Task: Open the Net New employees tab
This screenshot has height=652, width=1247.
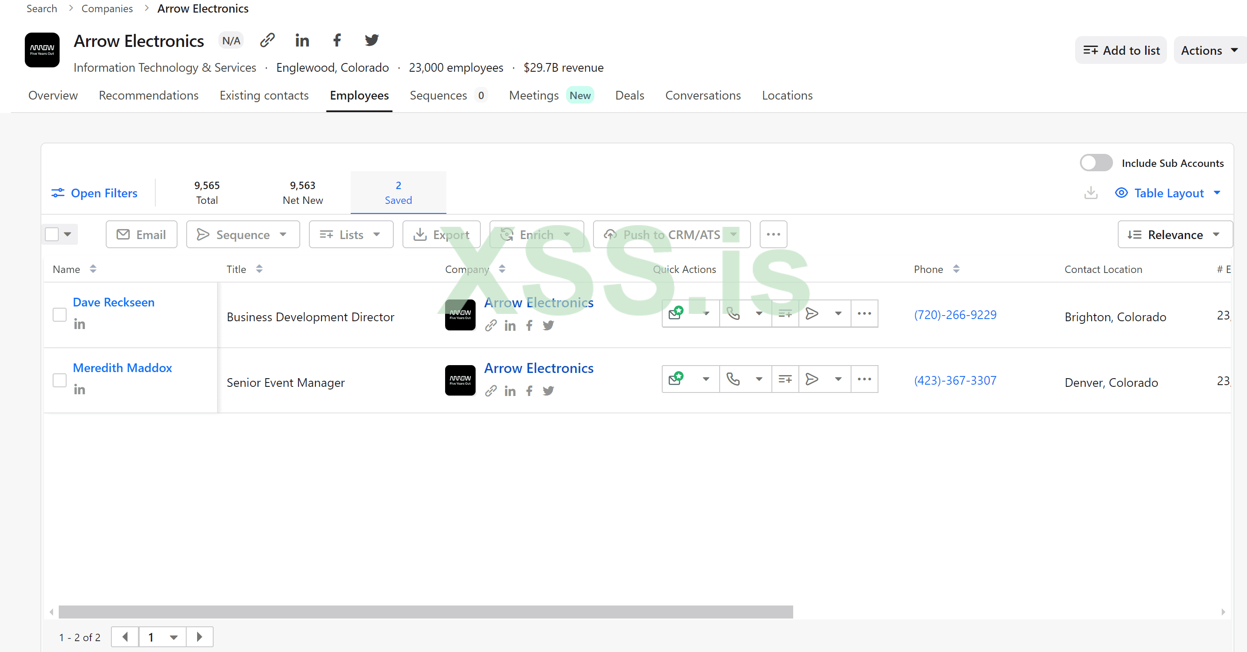Action: [302, 193]
